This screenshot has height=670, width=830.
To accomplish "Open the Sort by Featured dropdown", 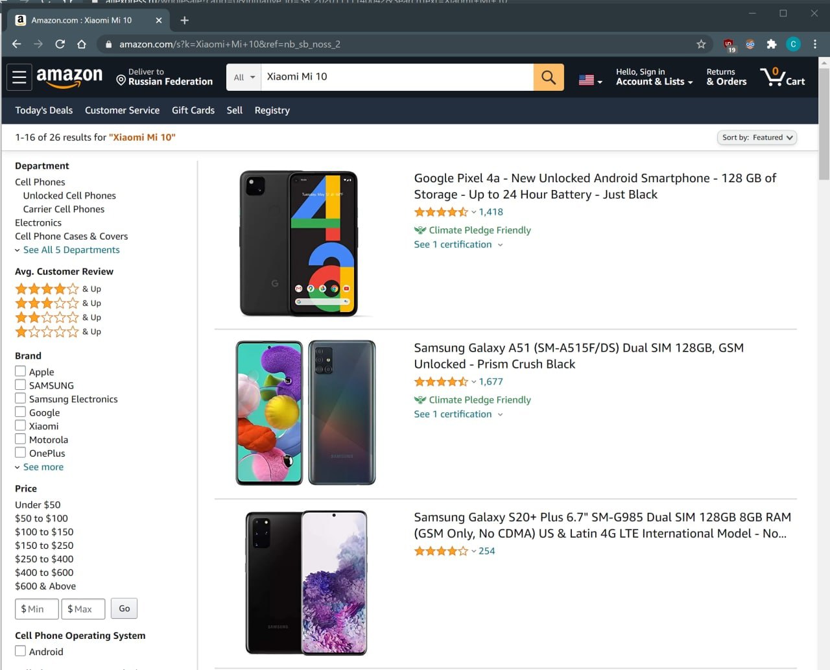I will click(x=757, y=138).
